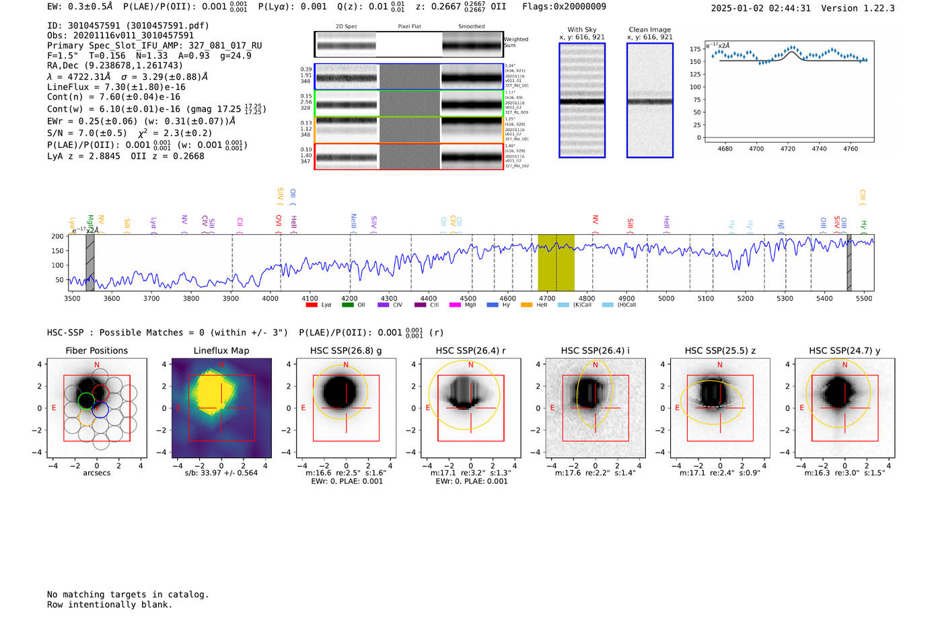Click the LyA z = 2.8845 text
This screenshot has height=641, width=942.
[83, 156]
